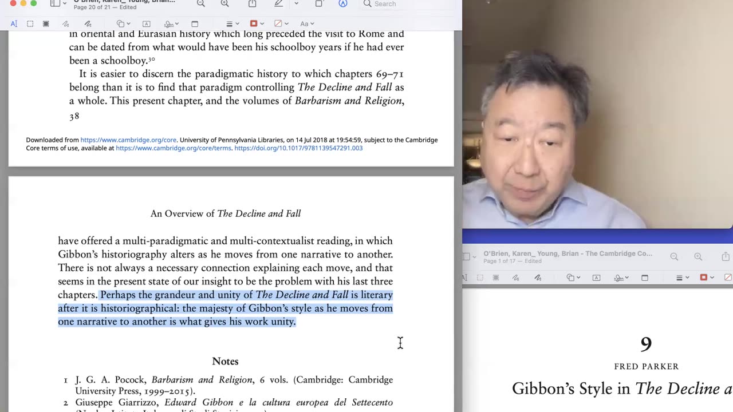This screenshot has height=412, width=733.
Task: Choose Rectangular Selection tool in front markup bar
Action: point(30,23)
